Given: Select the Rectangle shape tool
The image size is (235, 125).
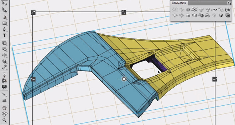Looking at the screenshot, I should tap(4, 23).
